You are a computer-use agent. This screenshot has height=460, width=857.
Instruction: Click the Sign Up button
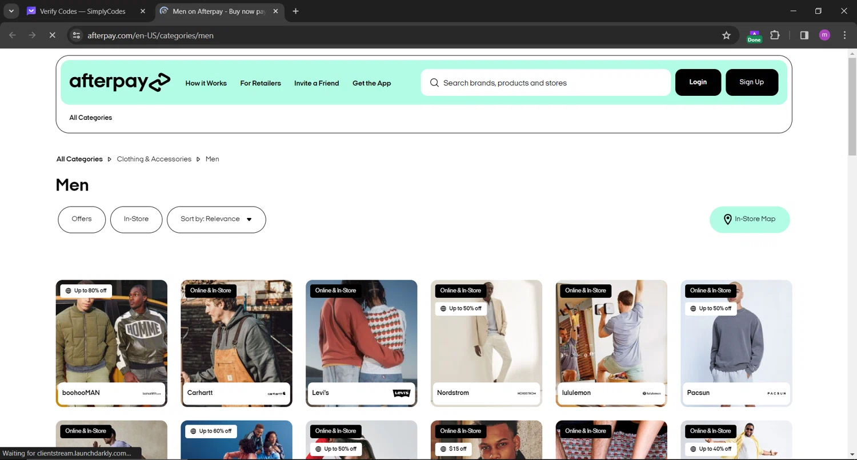tap(752, 82)
